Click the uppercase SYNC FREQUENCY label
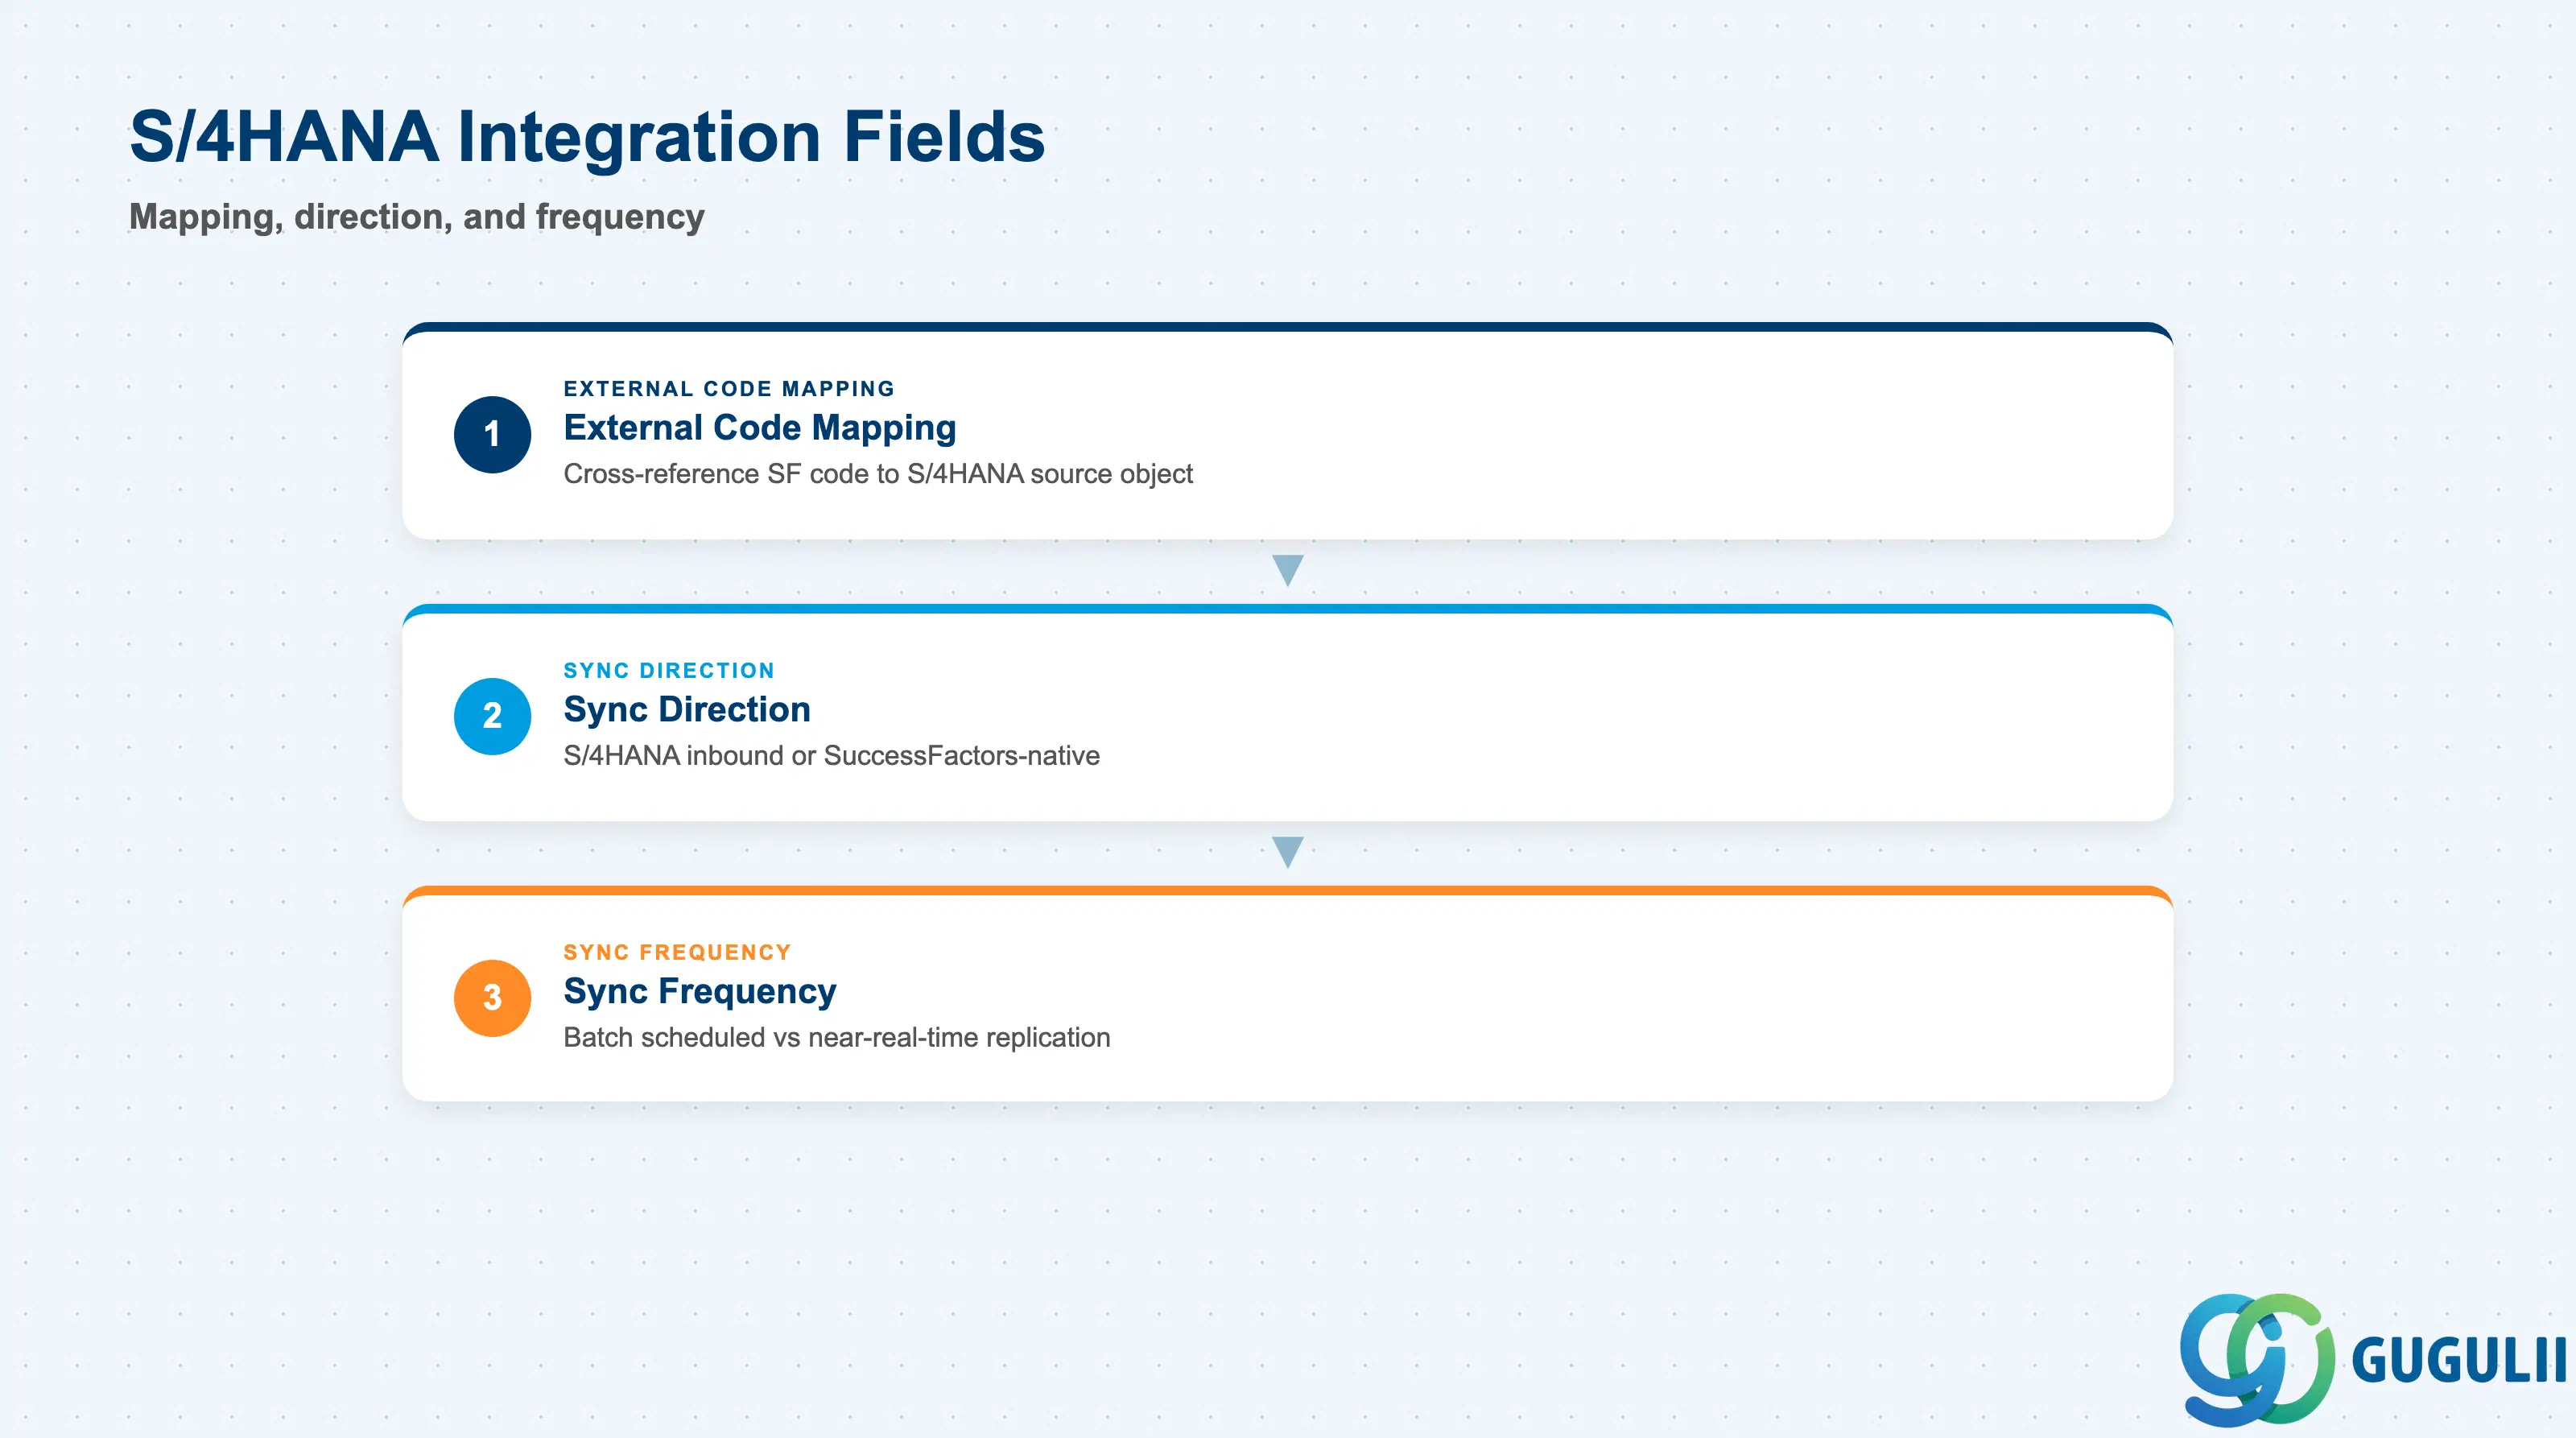 pyautogui.click(x=677, y=952)
